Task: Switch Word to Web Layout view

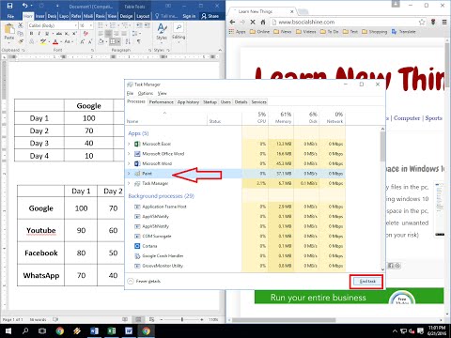Action: [x=151, y=319]
